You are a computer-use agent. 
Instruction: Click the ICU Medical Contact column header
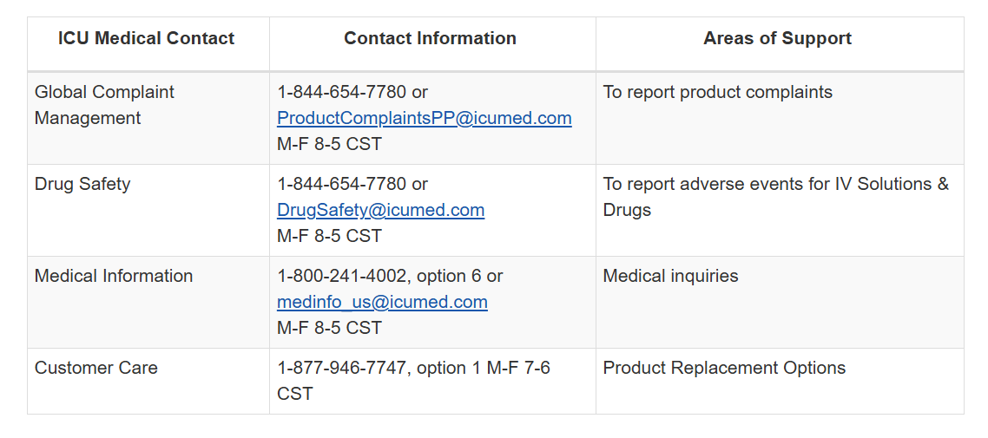point(146,38)
